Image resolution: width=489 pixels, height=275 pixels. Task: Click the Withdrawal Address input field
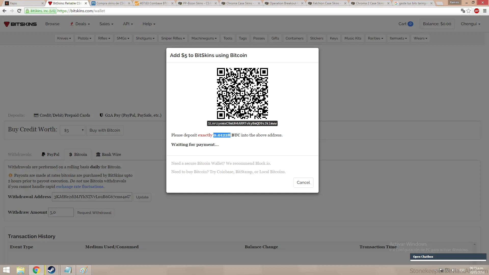coord(92,197)
